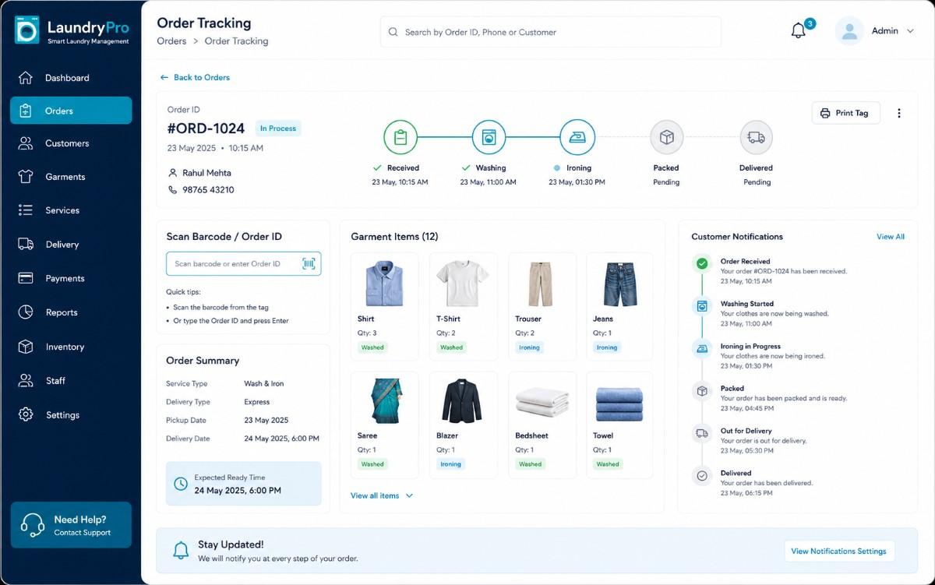The height and width of the screenshot is (585, 935).
Task: Click View Notifications Settings button
Action: point(838,551)
